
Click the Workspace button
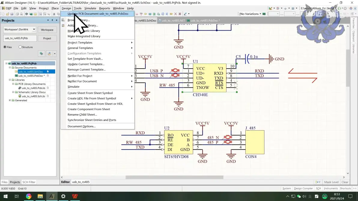[47, 30]
